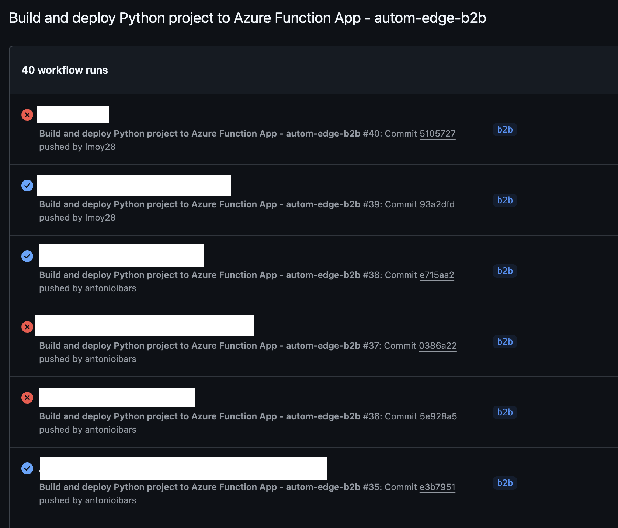Open commit e3b7951 link

point(437,487)
